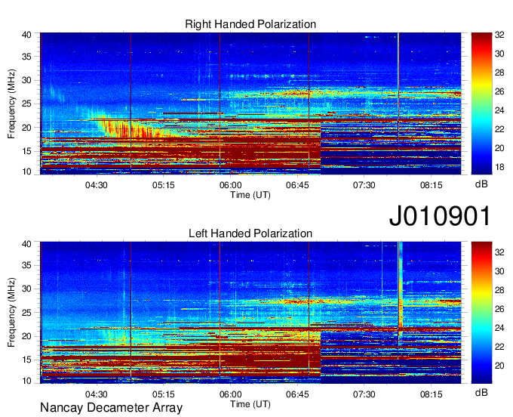Click the 10 MHz tick on Right Handed plot
This screenshot has width=513, height=417.
point(26,171)
